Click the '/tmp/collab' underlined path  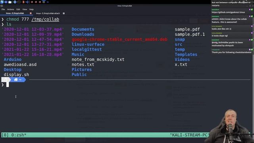pos(45,19)
